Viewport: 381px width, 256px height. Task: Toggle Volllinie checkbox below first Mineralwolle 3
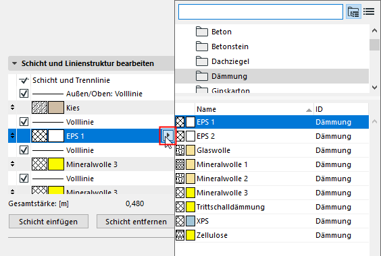pyautogui.click(x=24, y=179)
